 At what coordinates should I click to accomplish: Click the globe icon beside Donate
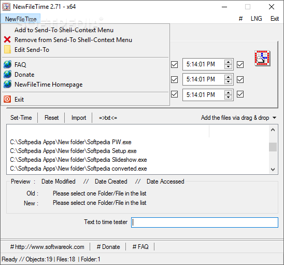(x=7, y=74)
